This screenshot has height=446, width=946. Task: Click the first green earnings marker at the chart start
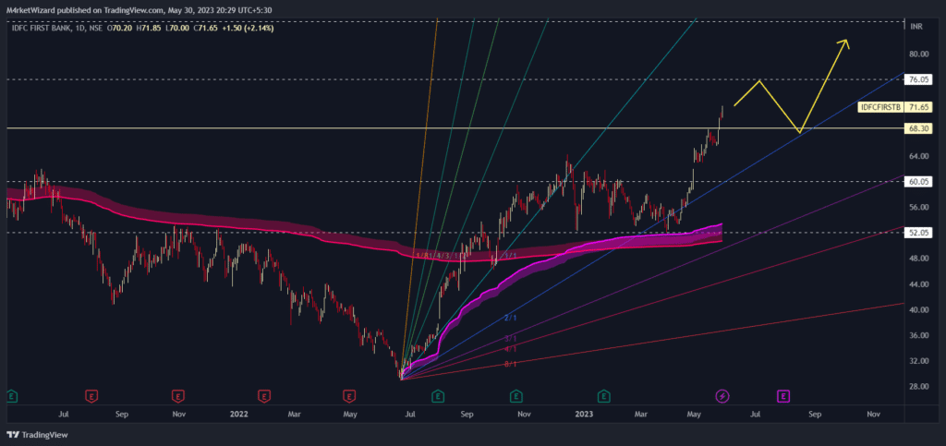tap(10, 396)
